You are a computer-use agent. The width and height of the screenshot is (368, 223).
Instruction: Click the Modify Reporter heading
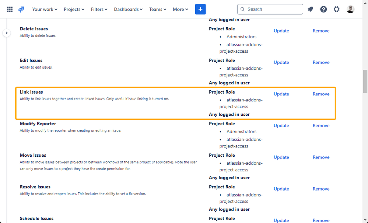[x=38, y=124]
